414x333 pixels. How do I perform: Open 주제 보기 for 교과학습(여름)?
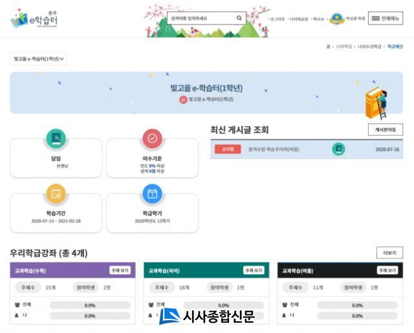[387, 270]
